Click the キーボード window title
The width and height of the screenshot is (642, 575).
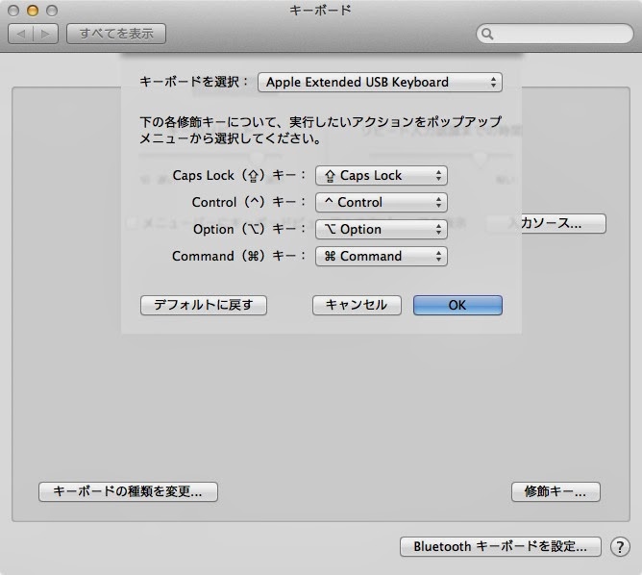(321, 11)
